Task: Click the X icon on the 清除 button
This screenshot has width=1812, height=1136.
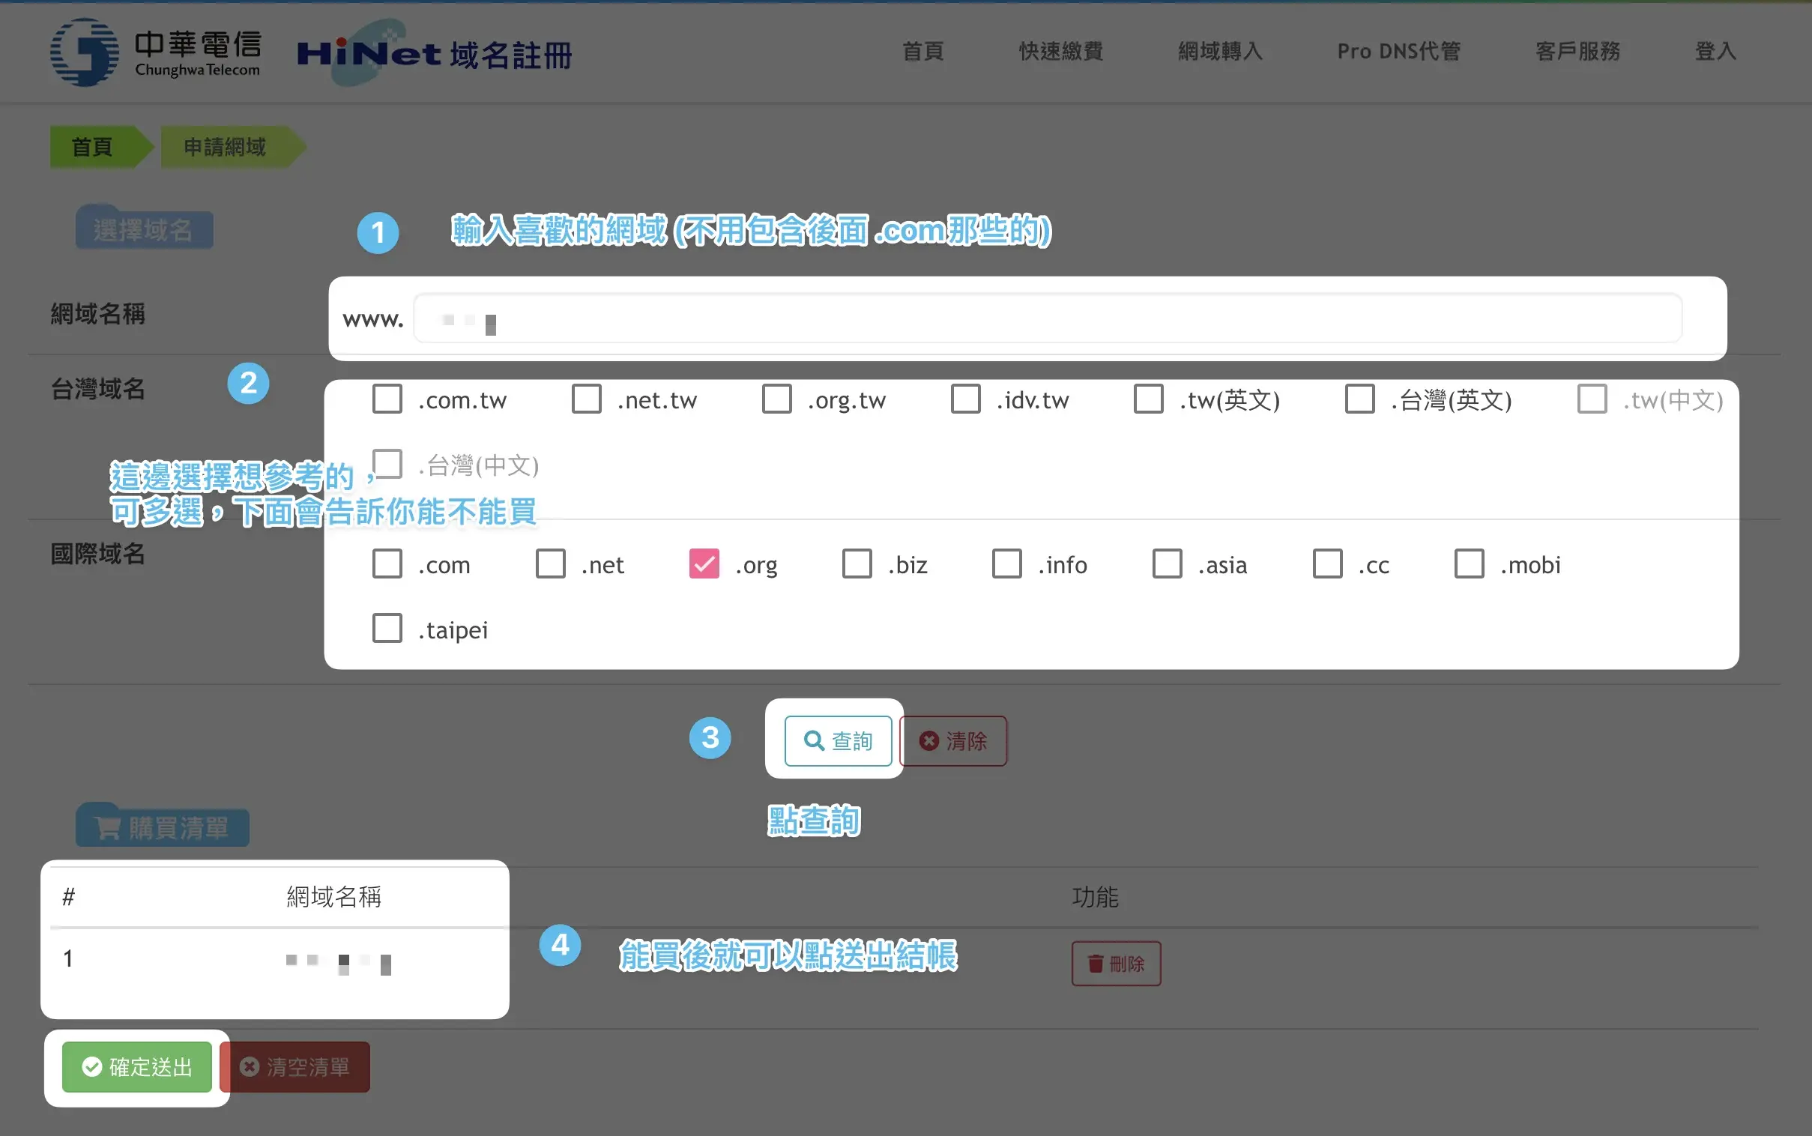Action: [929, 741]
